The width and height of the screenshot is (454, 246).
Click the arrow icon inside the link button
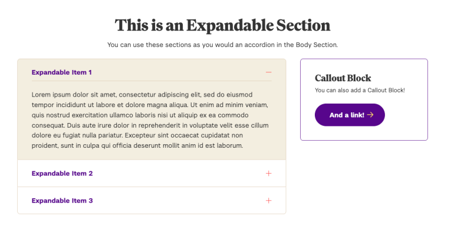[370, 115]
